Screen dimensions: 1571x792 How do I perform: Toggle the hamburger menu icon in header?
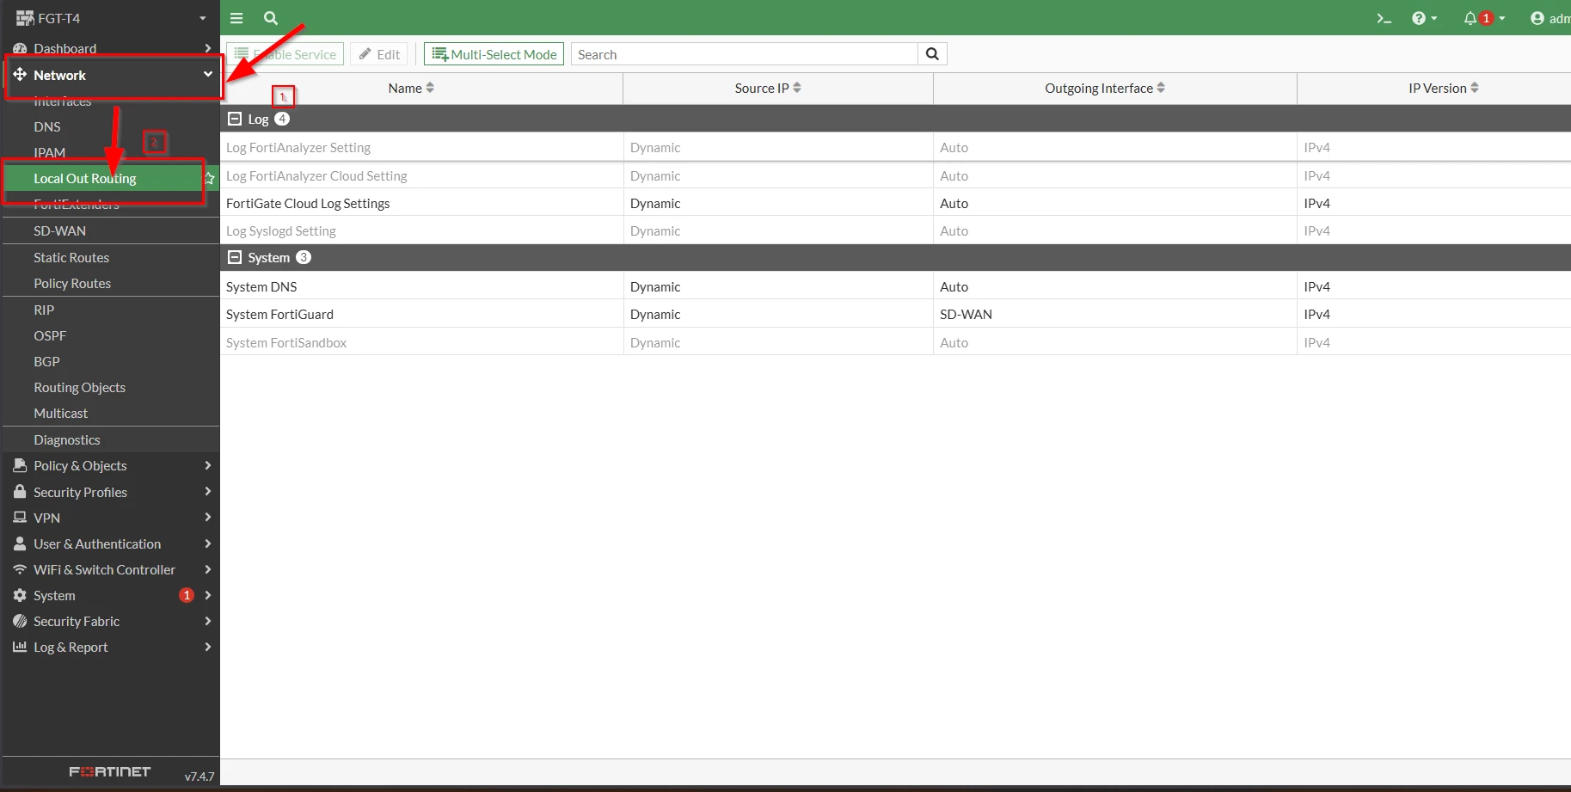236,18
